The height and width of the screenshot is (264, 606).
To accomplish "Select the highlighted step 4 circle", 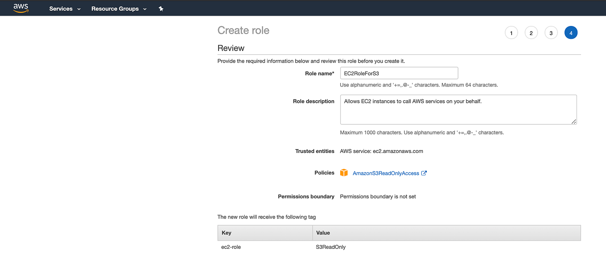I will point(571,33).
